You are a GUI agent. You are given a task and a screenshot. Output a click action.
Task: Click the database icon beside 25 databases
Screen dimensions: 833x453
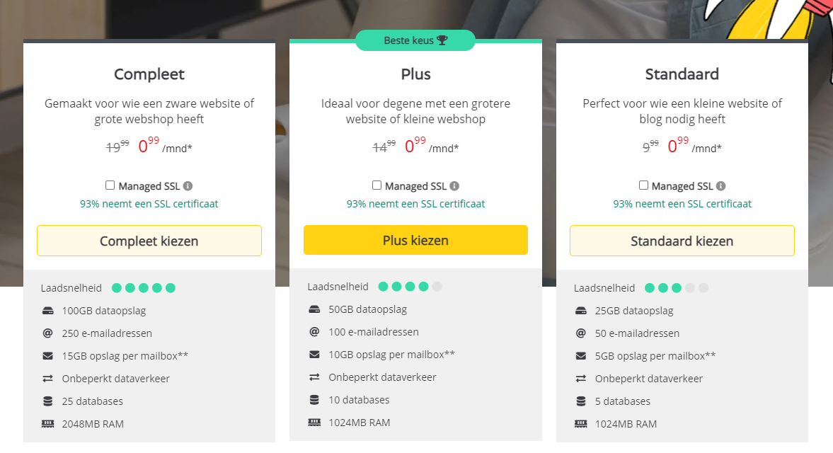[x=48, y=401]
